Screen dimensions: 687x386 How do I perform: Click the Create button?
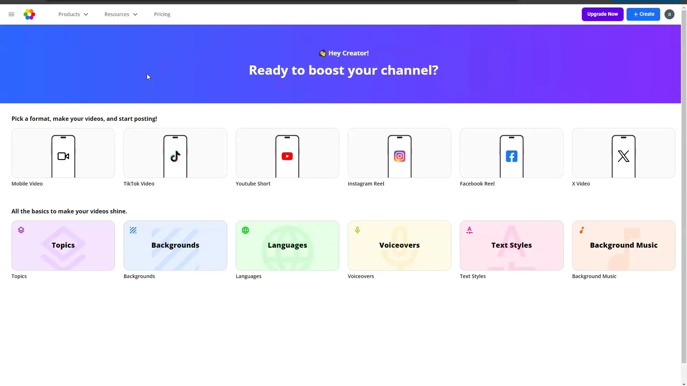coord(643,14)
